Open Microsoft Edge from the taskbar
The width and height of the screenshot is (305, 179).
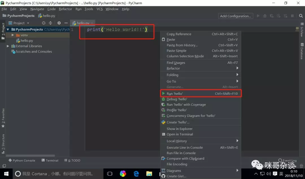tap(136, 174)
